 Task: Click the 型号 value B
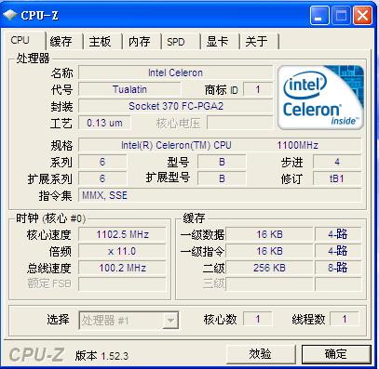pos(222,162)
